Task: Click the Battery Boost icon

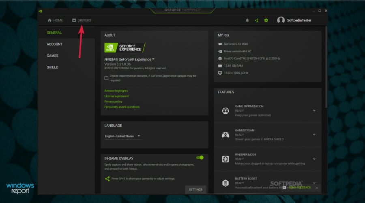Action: (x=225, y=183)
